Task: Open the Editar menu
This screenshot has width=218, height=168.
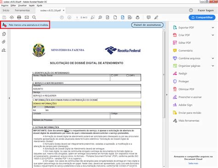Action: (x=13, y=6)
